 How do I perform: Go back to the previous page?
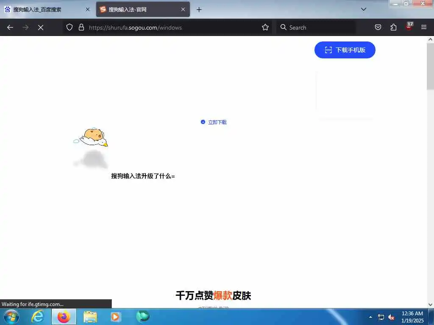[x=10, y=28]
